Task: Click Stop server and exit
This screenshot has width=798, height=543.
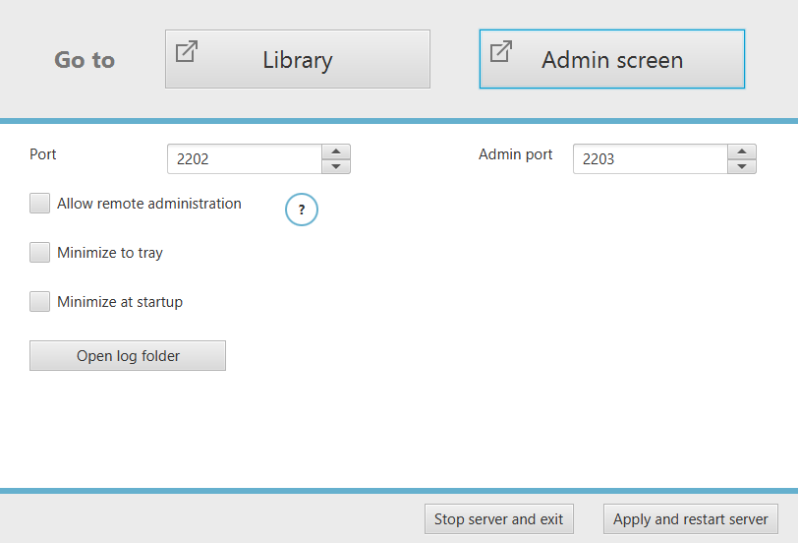Action: tap(498, 519)
